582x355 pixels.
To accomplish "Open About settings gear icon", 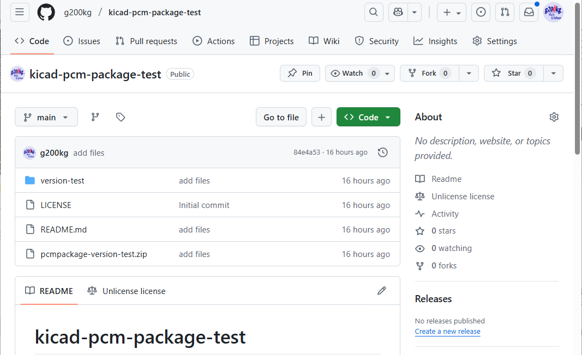I will click(x=554, y=117).
